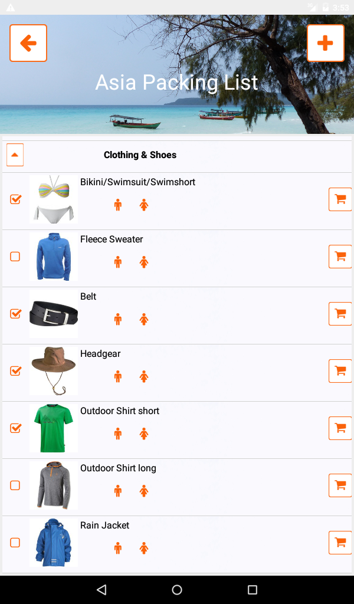Open the Outdoor Shirt long item title

pyautogui.click(x=118, y=468)
